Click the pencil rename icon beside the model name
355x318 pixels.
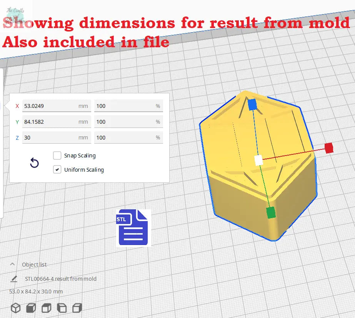pos(14,279)
